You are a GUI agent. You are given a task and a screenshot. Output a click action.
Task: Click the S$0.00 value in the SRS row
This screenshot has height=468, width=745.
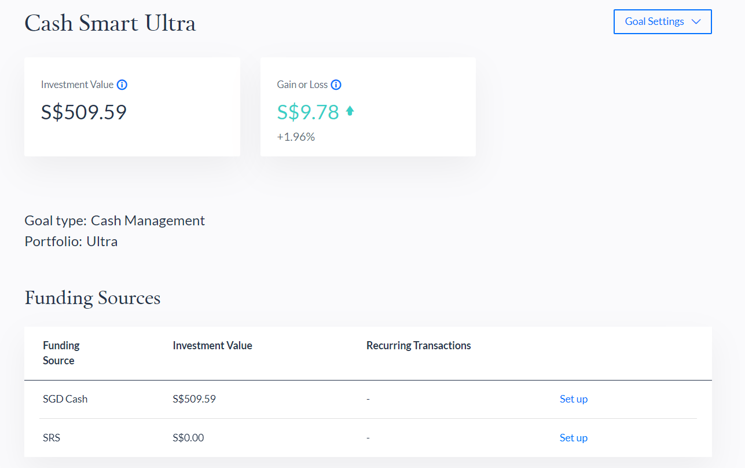pyautogui.click(x=188, y=438)
